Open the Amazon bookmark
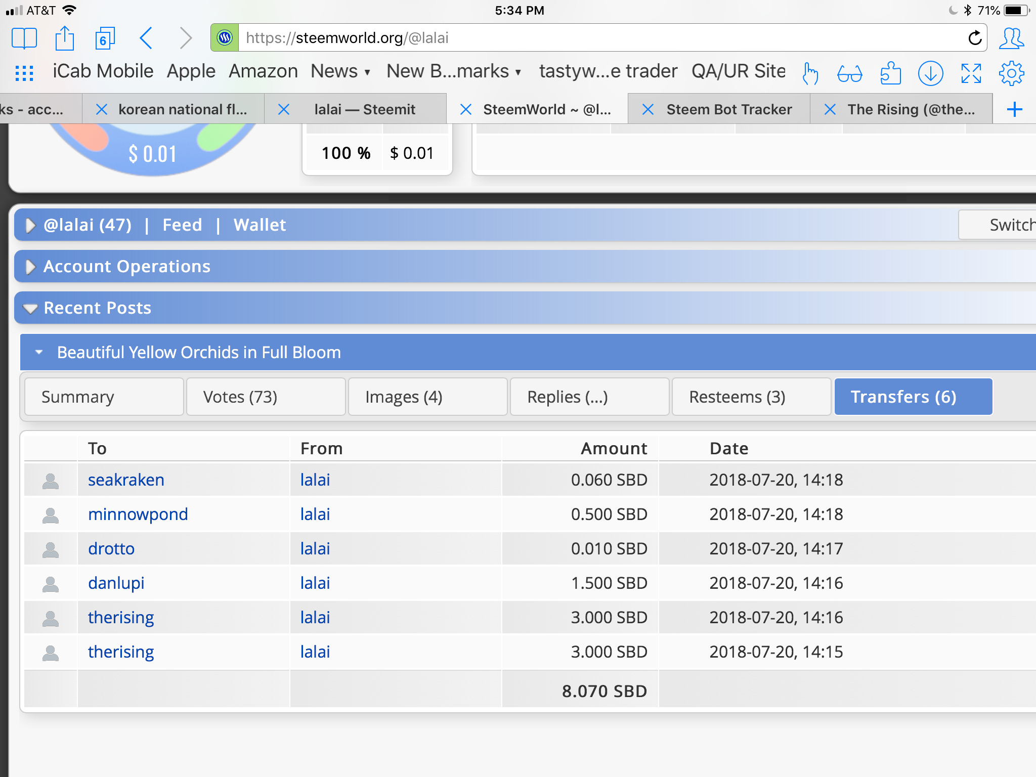 [x=263, y=71]
